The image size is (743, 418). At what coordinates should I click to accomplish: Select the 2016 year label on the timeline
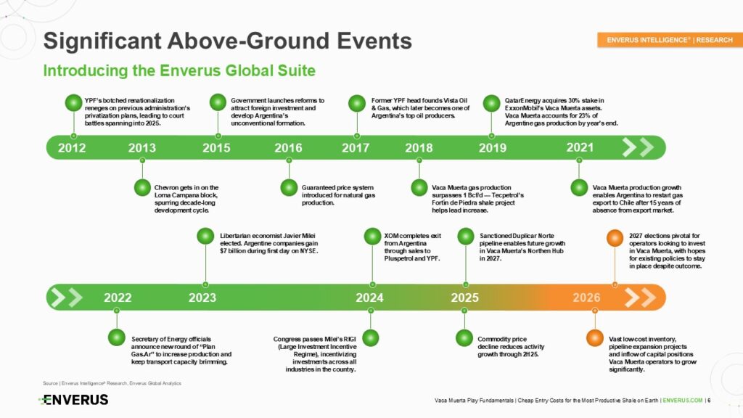(288, 148)
